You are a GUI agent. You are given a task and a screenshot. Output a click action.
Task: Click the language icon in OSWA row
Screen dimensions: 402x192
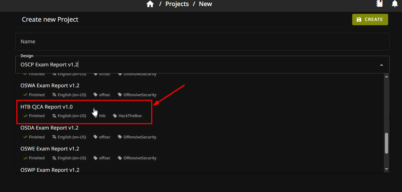click(54, 95)
